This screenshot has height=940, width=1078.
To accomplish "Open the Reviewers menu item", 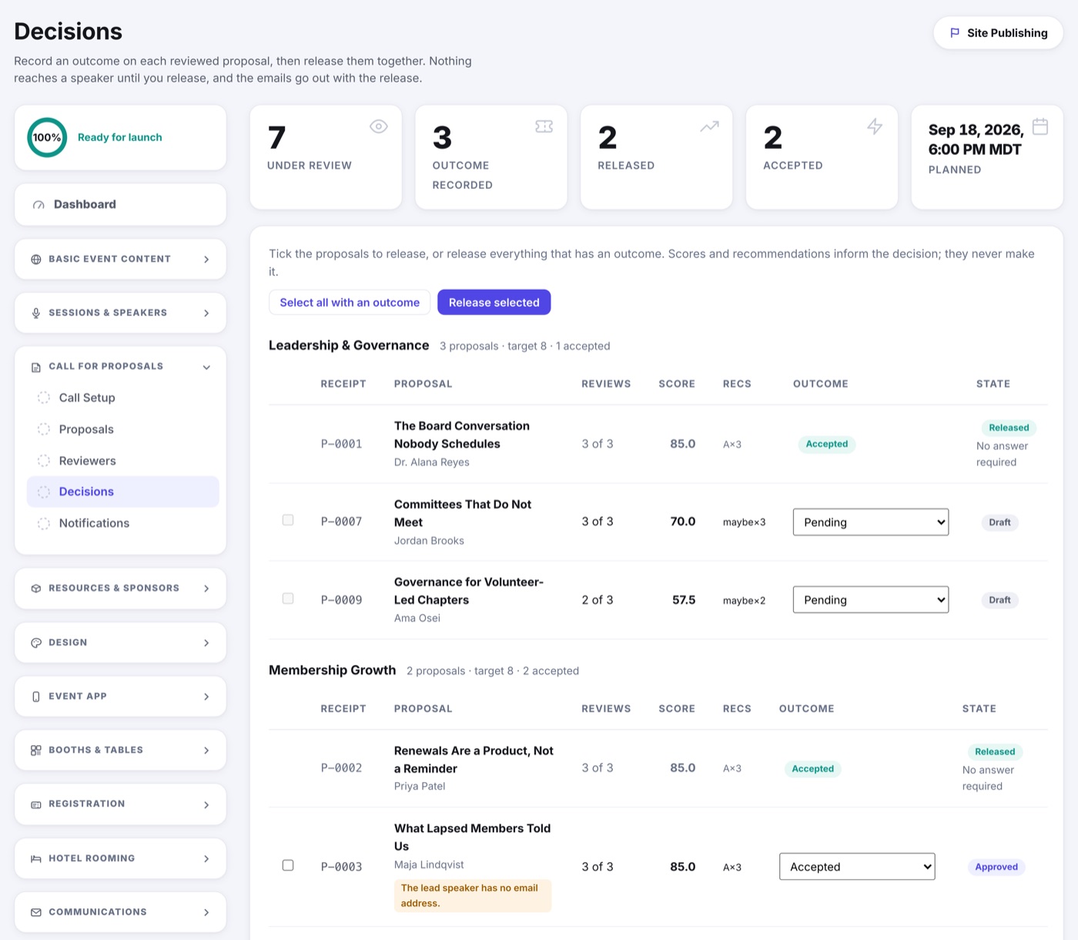I will pos(123,461).
